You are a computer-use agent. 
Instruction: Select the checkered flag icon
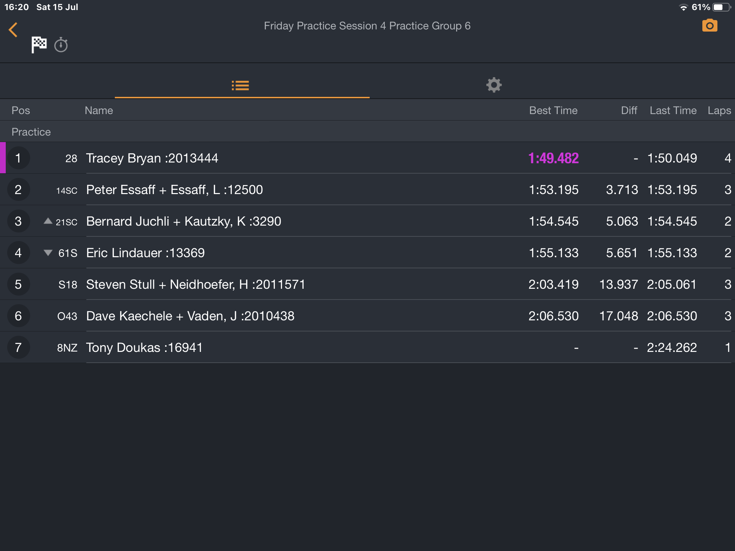(39, 45)
